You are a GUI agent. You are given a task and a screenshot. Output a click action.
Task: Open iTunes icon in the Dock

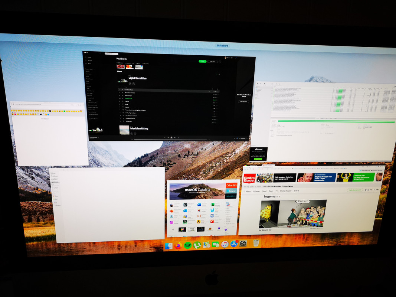225,244
